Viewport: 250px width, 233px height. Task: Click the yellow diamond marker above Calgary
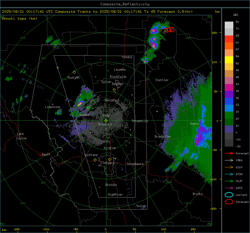(110, 160)
